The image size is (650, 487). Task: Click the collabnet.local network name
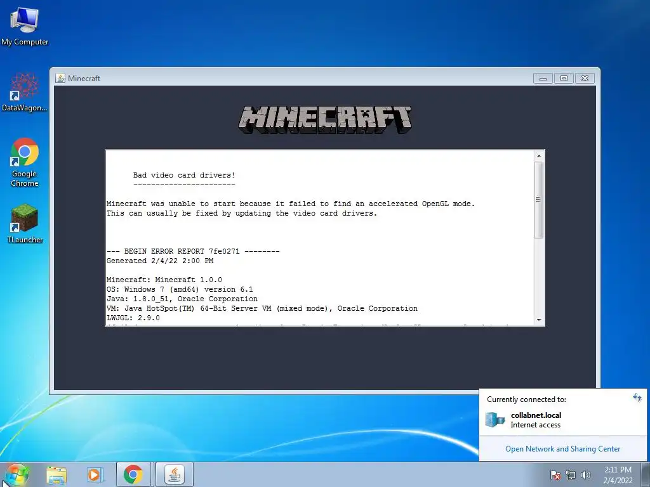click(536, 415)
